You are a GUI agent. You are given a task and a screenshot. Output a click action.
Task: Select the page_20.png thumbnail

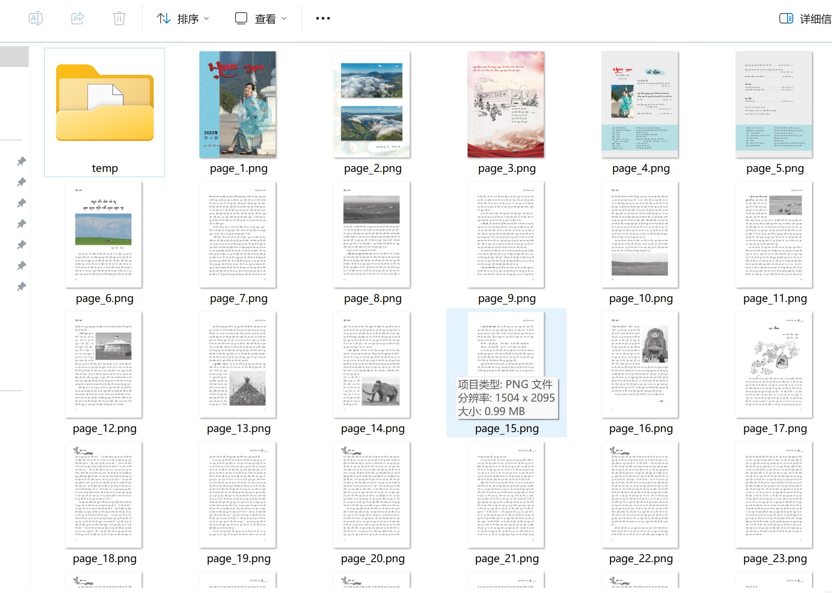pos(372,495)
